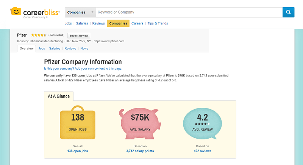Click 'HQ: New York, NY' text
This screenshot has width=303, height=165.
(78, 41)
